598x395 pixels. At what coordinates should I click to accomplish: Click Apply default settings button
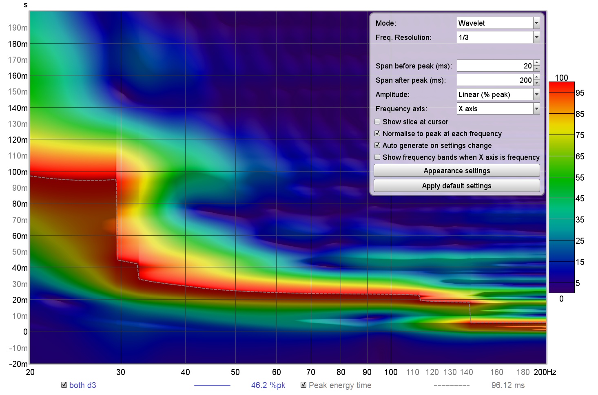[457, 185]
